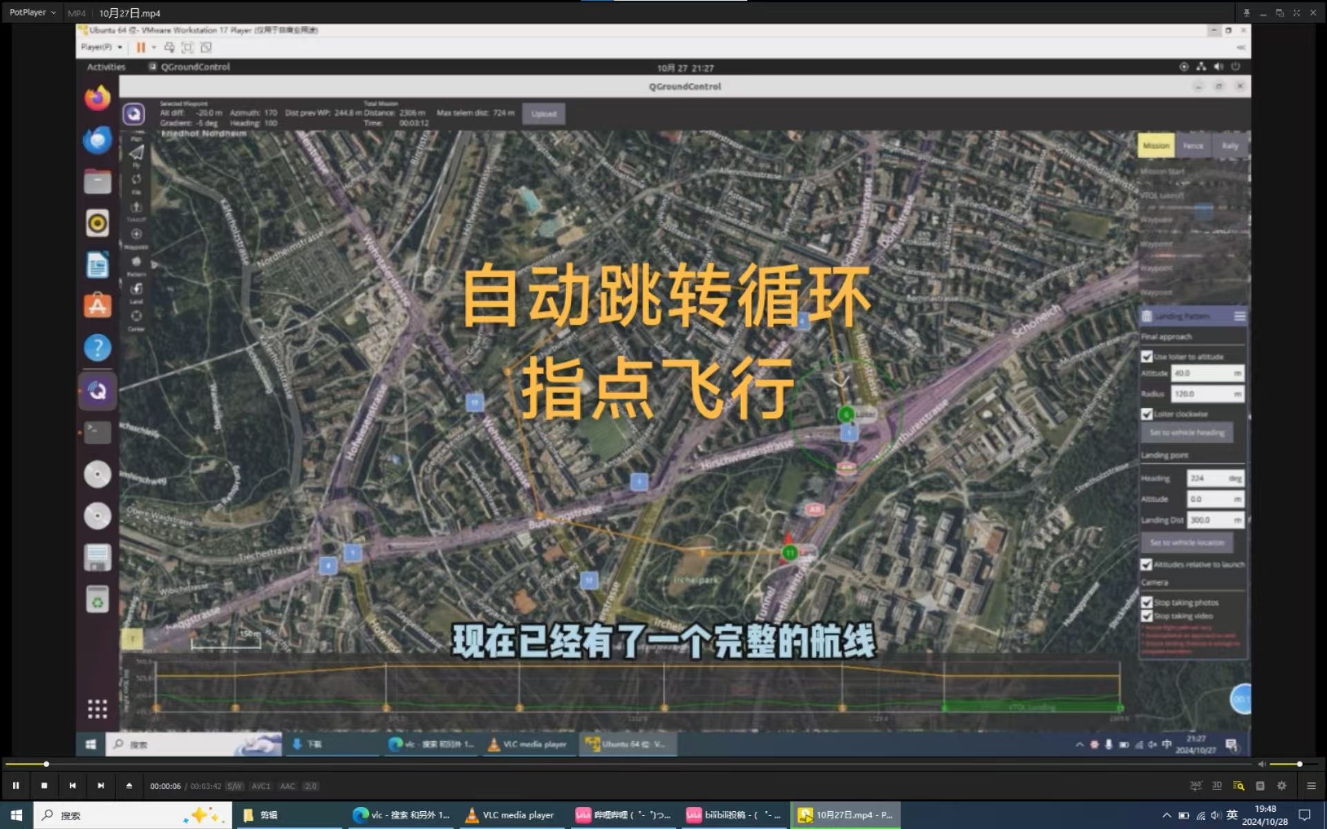Toggle the PotPlayer playlist panel
1327x829 pixels.
[1311, 785]
